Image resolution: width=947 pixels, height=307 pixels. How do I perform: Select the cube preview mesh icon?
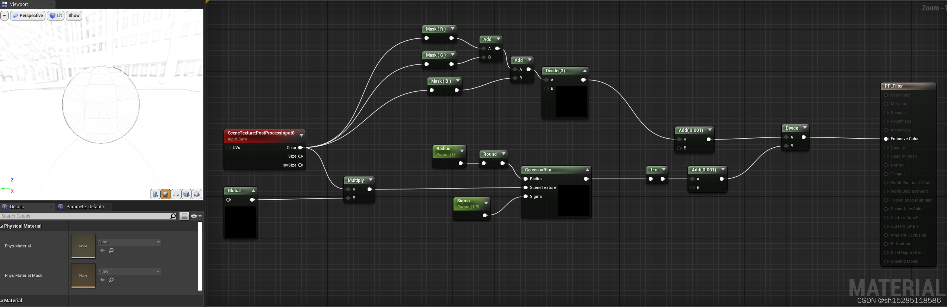coord(187,194)
